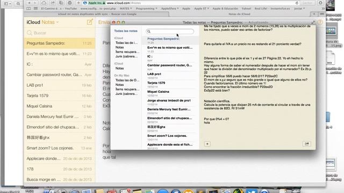Click the zoom magnifier icon in the left window toolbar
Viewport: 344px width, 193px height.
[x=18, y=4]
